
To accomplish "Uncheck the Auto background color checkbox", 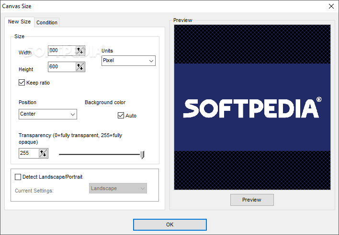I will tap(121, 116).
